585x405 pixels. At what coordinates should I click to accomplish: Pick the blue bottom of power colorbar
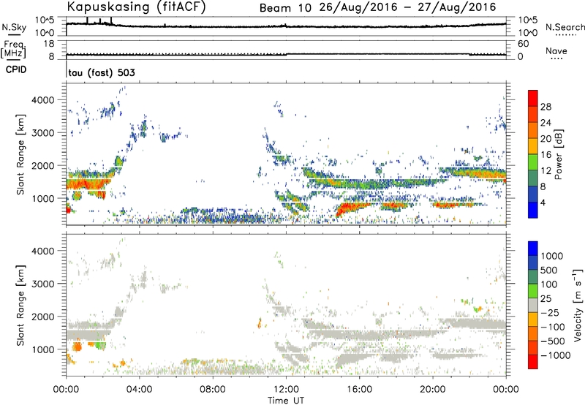(x=533, y=210)
